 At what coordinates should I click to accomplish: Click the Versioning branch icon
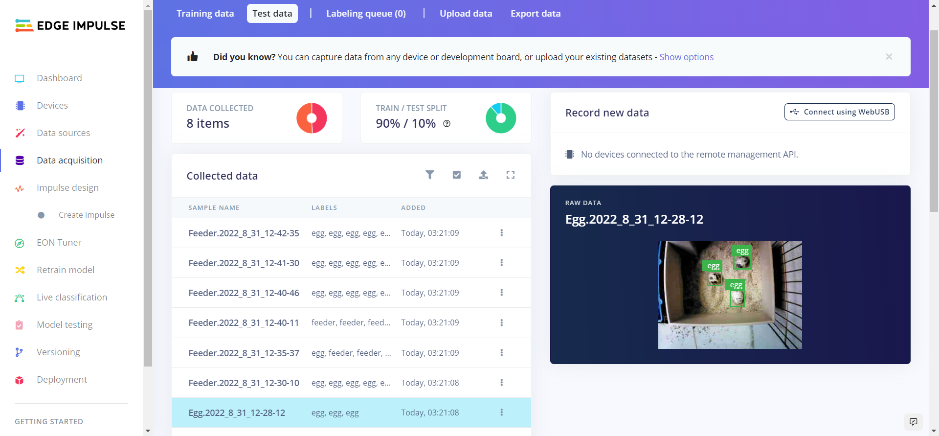(20, 352)
